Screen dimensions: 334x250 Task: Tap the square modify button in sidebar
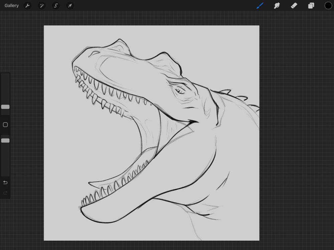coord(5,125)
